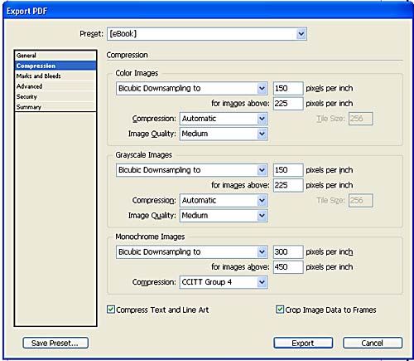414x361 pixels.
Task: Open Monochrome Images downsampling method dropdown
Action: (192, 251)
